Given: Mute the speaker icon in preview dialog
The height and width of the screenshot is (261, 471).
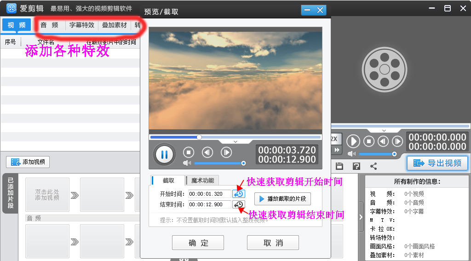Looking at the screenshot, I should [187, 163].
